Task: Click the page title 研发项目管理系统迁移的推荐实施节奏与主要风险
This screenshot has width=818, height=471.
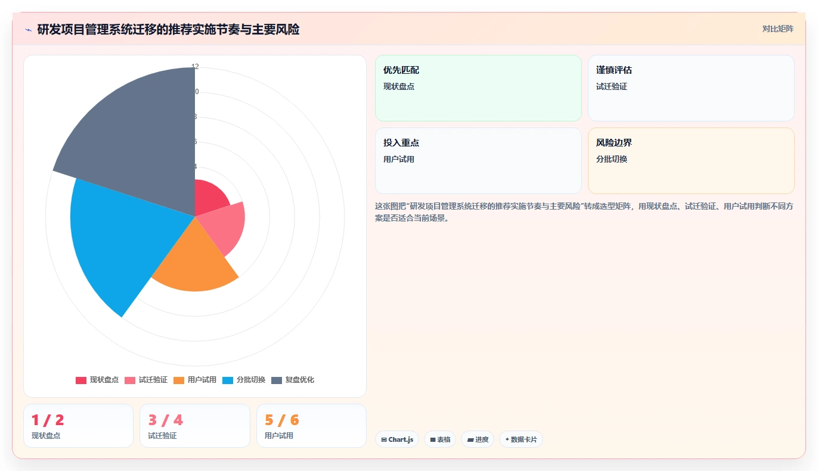Action: (x=168, y=29)
